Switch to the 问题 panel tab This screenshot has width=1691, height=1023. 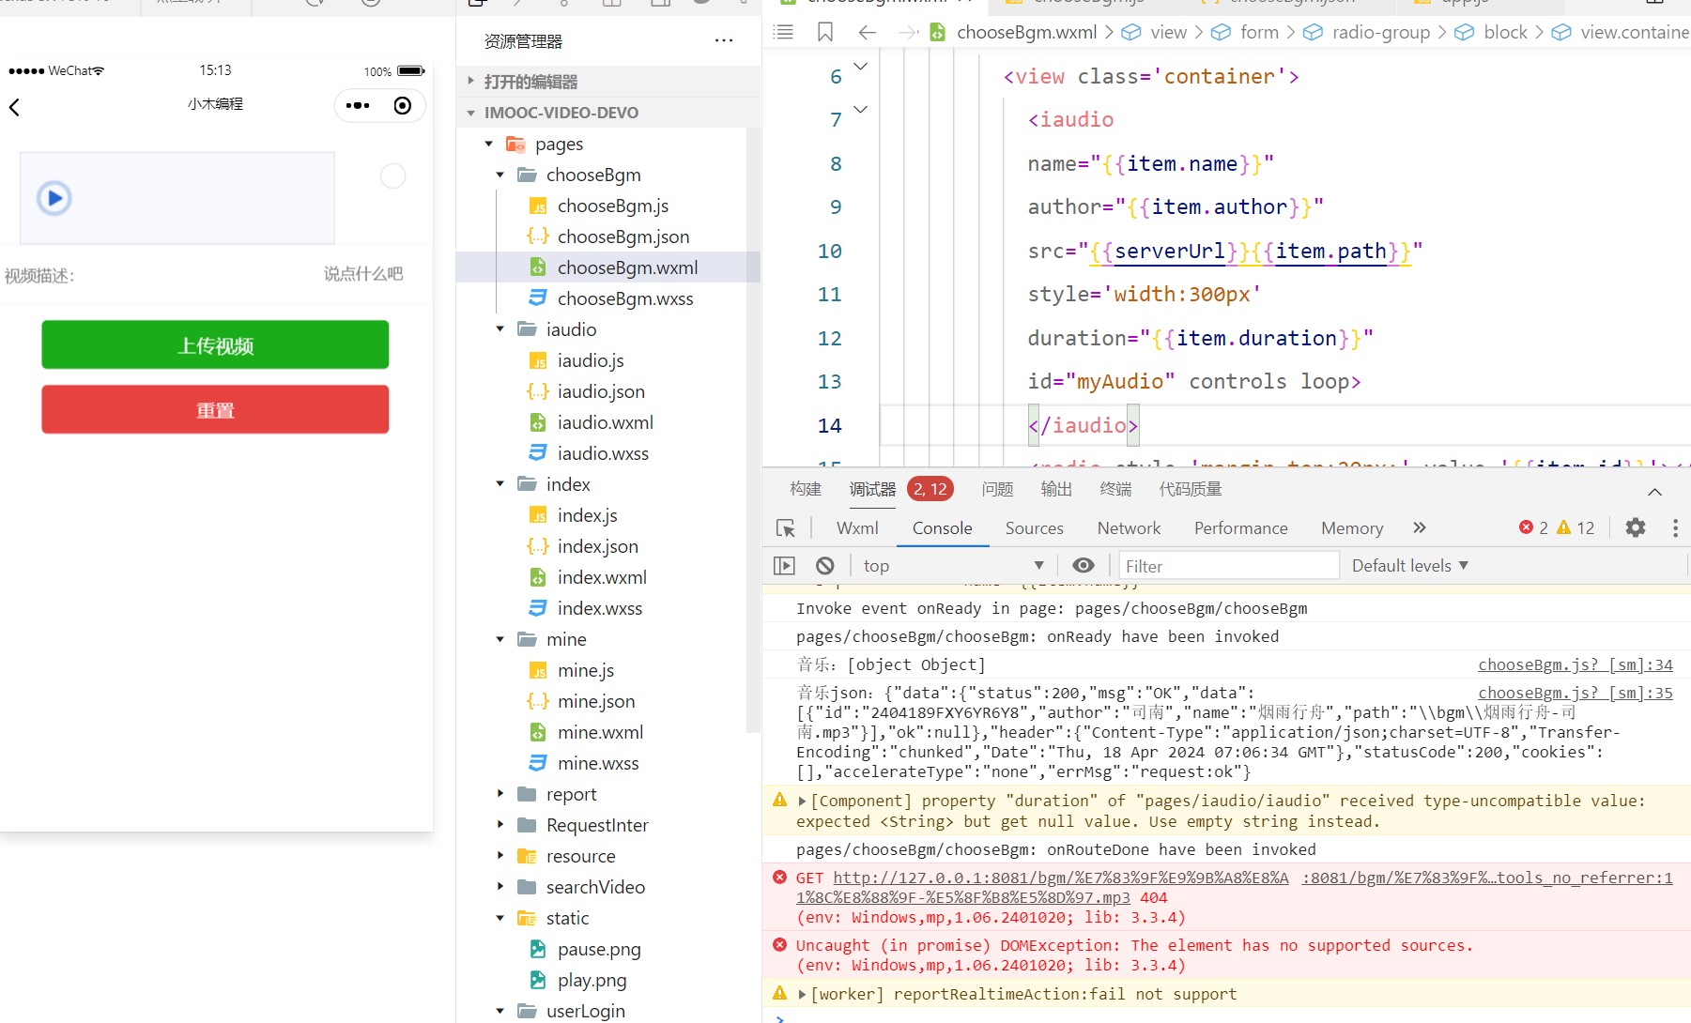(x=997, y=489)
